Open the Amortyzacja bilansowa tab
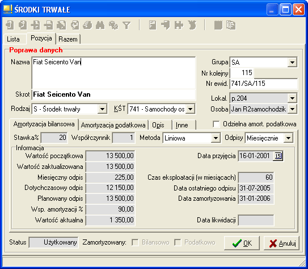This screenshot has width=308, height=269. click(x=44, y=124)
